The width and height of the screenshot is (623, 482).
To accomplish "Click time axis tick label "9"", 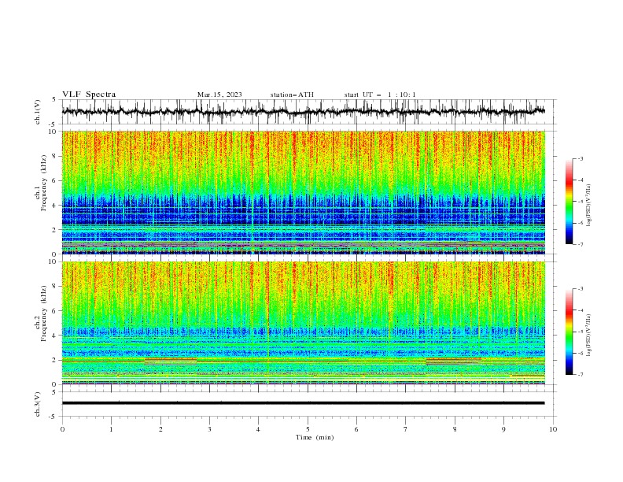I will (x=503, y=429).
